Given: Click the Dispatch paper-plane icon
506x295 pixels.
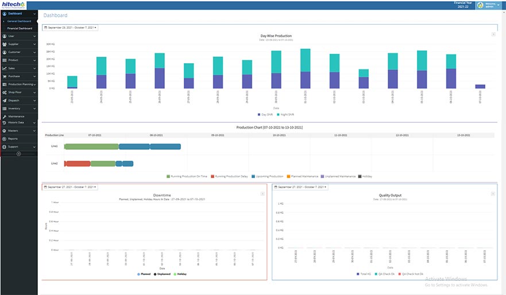Looking at the screenshot, I should 5,100.
